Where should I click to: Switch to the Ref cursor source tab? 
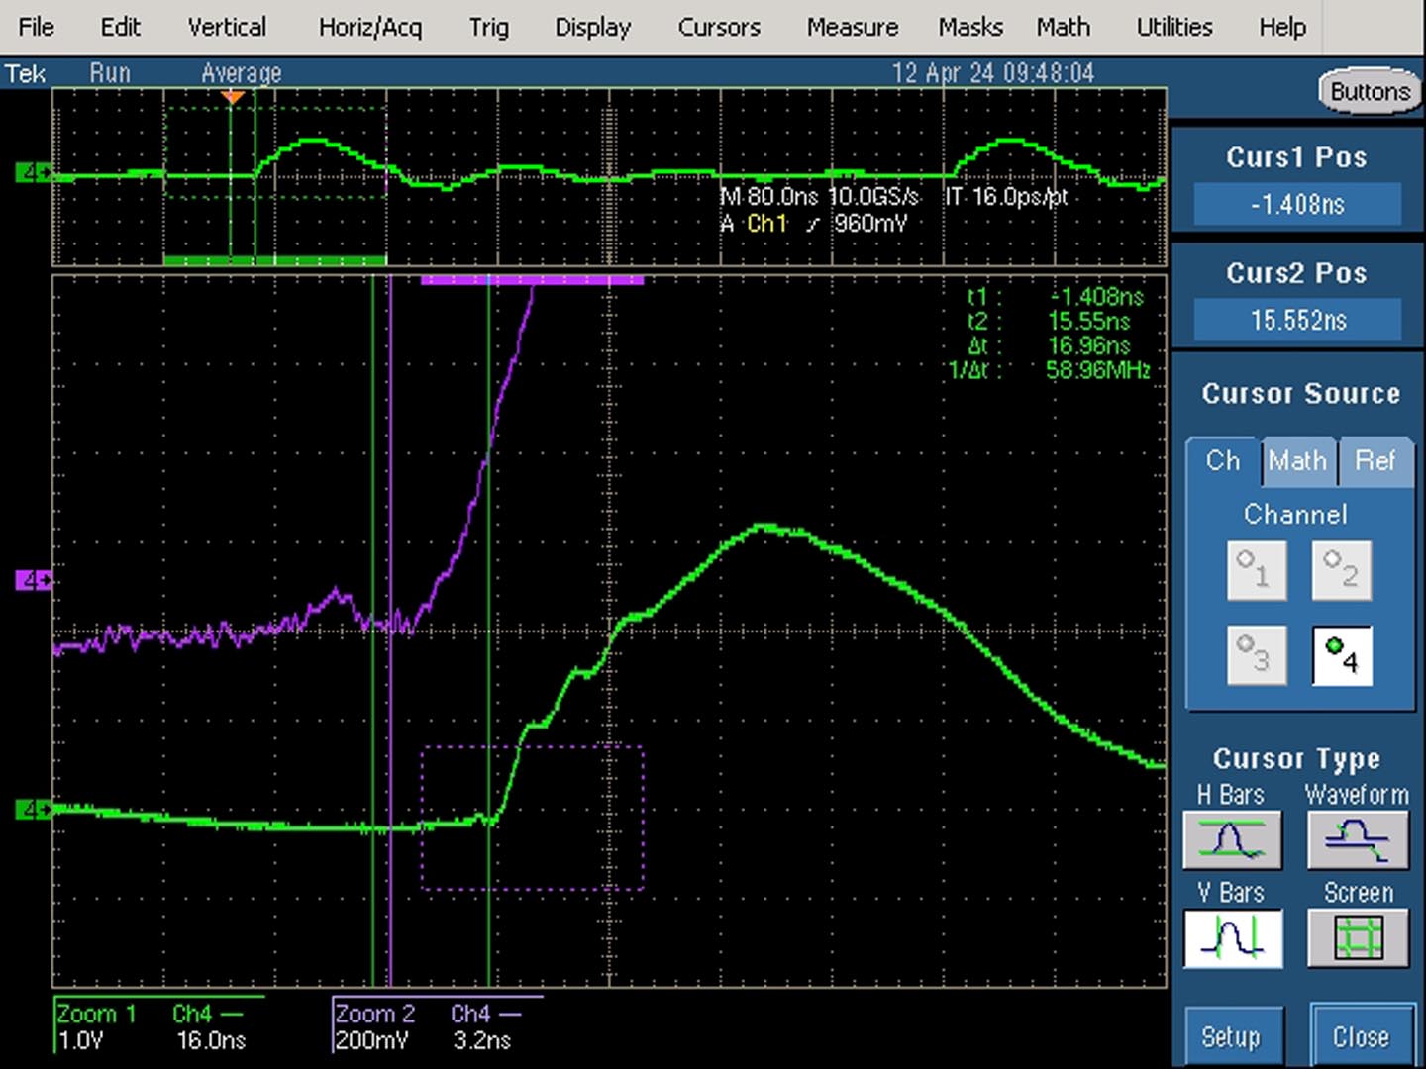[x=1375, y=461]
